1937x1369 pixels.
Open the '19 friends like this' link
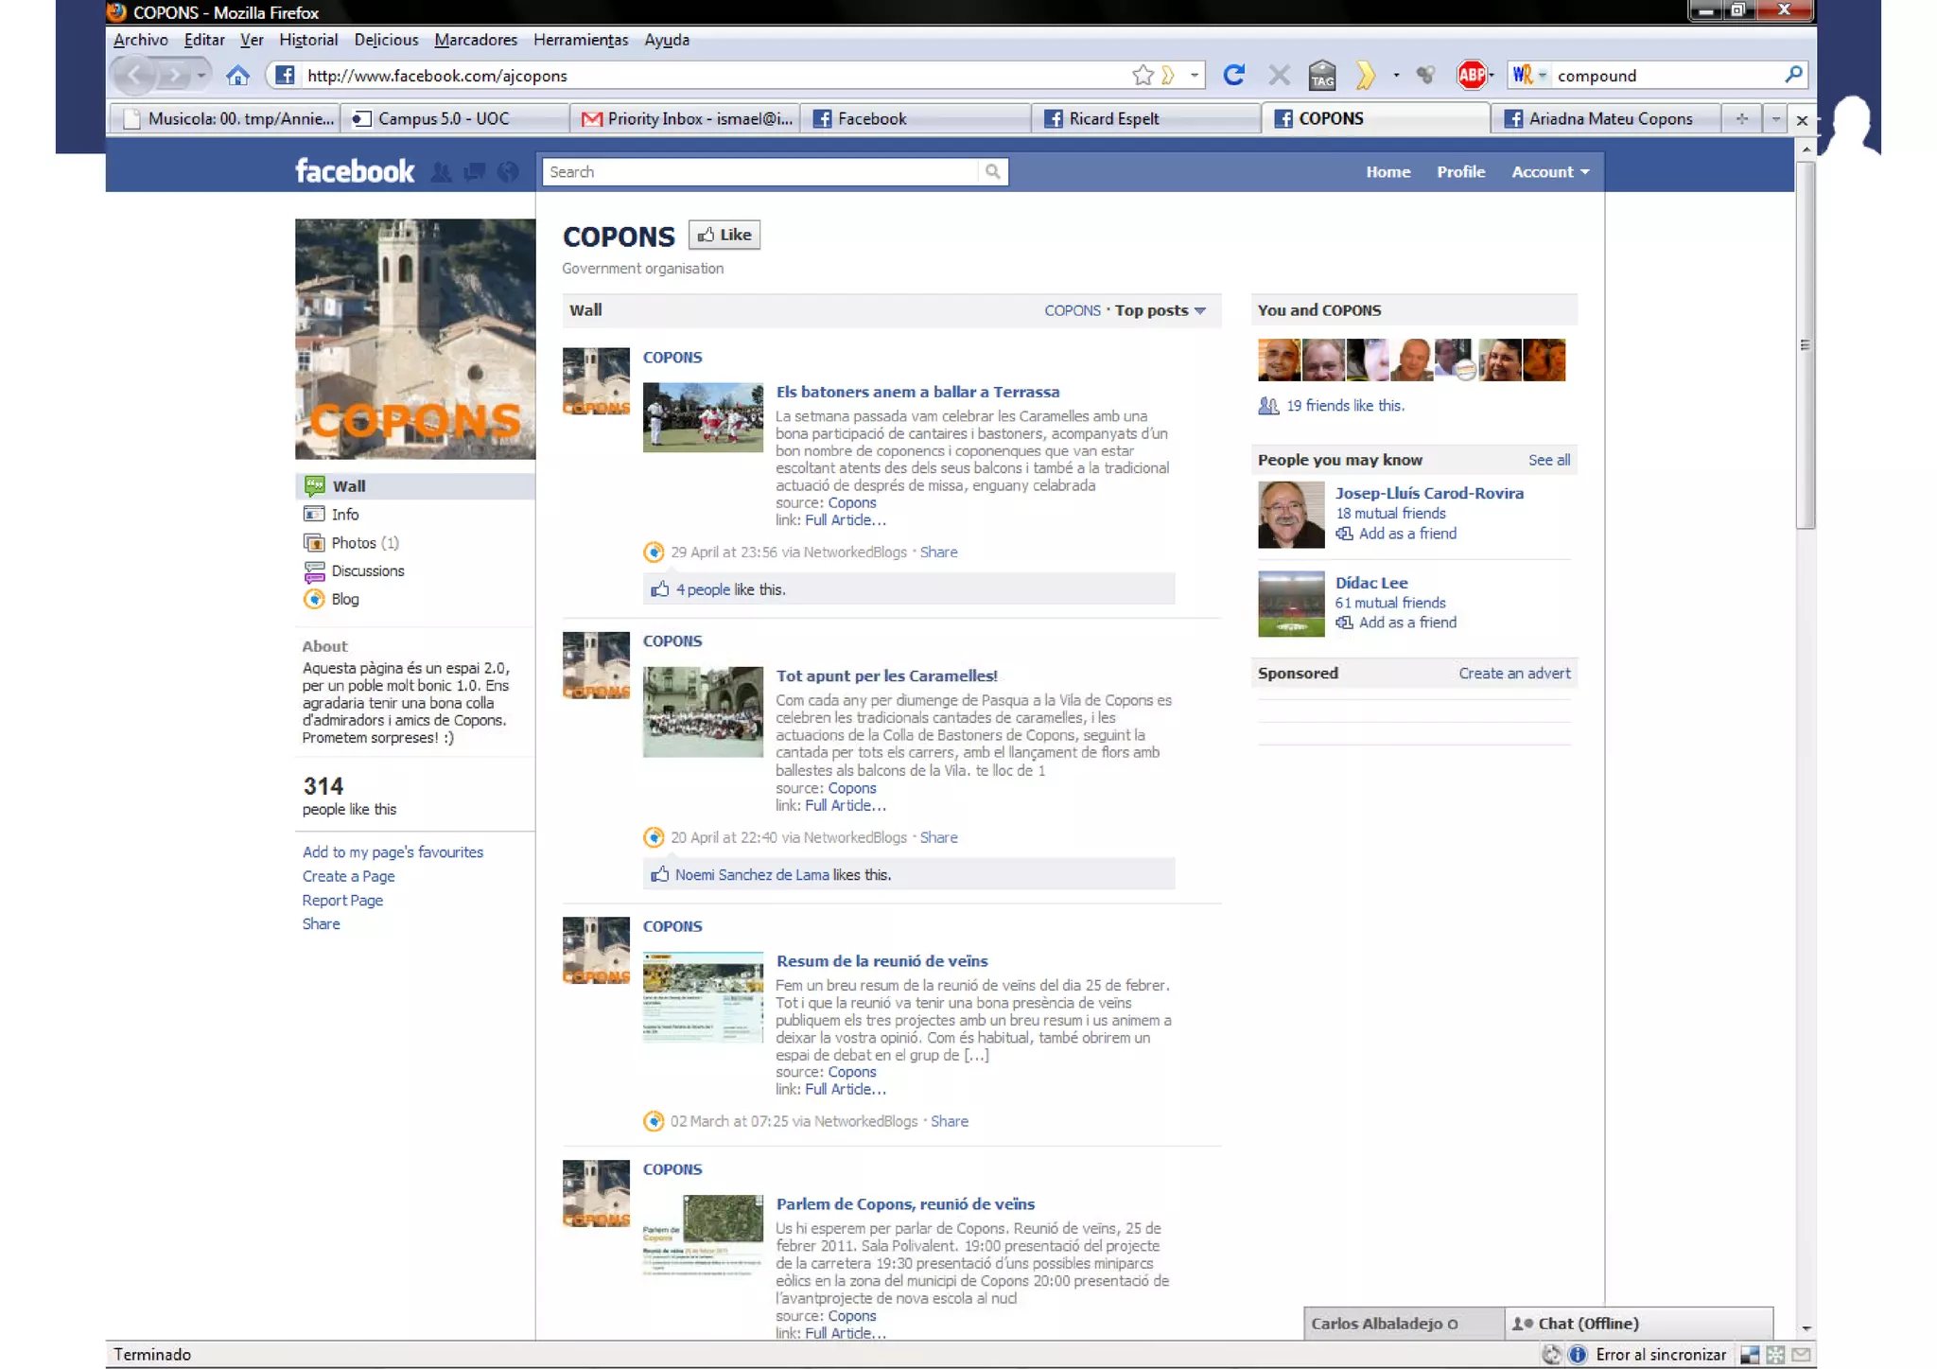tap(1345, 405)
